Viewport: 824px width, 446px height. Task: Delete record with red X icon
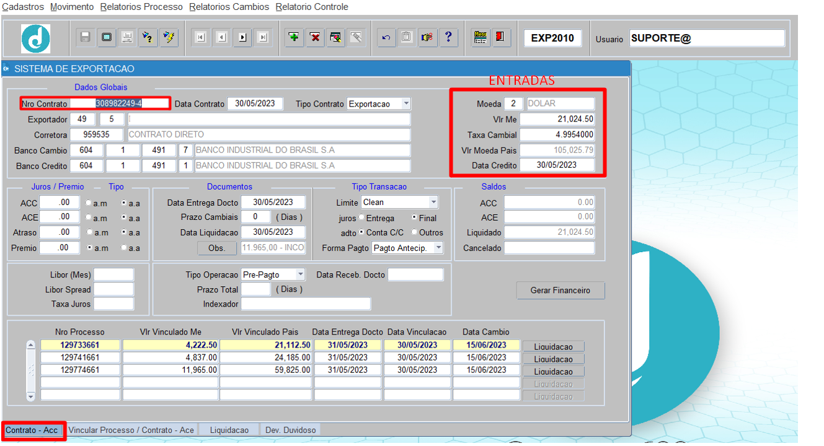pos(315,37)
